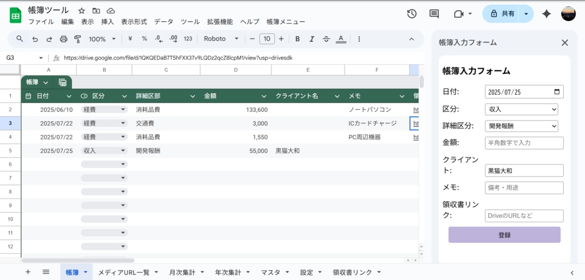The width and height of the screenshot is (585, 280).
Task: Toggle bold formatting
Action: point(297,39)
